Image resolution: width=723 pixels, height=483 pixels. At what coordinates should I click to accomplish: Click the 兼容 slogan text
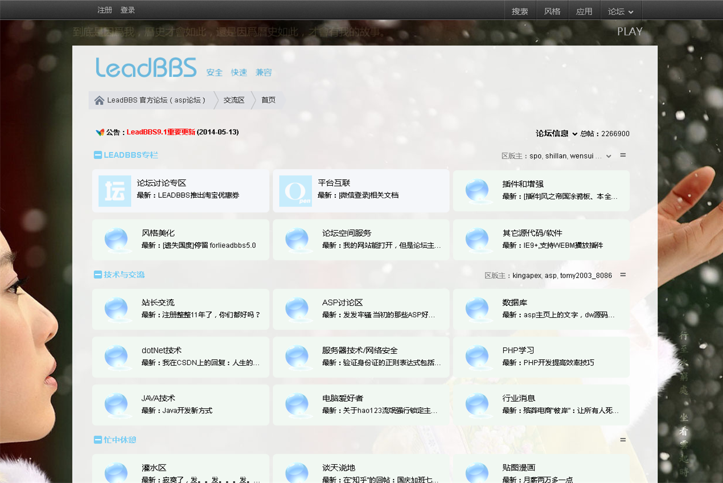pyautogui.click(x=264, y=72)
